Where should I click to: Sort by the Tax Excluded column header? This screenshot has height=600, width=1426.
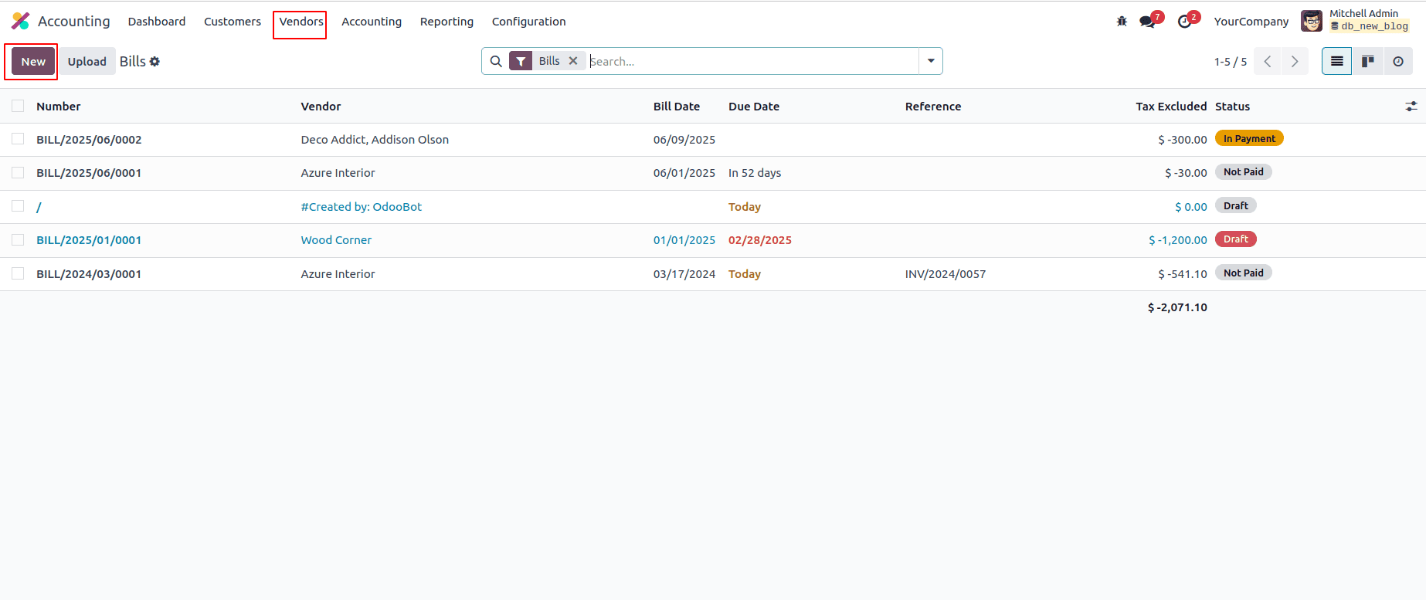click(1171, 107)
